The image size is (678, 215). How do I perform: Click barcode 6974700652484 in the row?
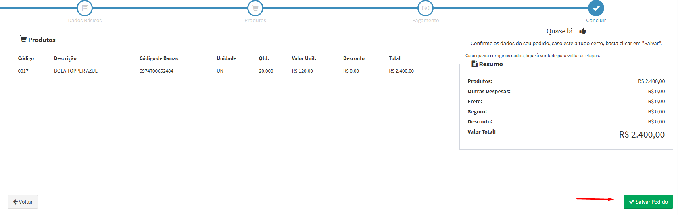(156, 71)
